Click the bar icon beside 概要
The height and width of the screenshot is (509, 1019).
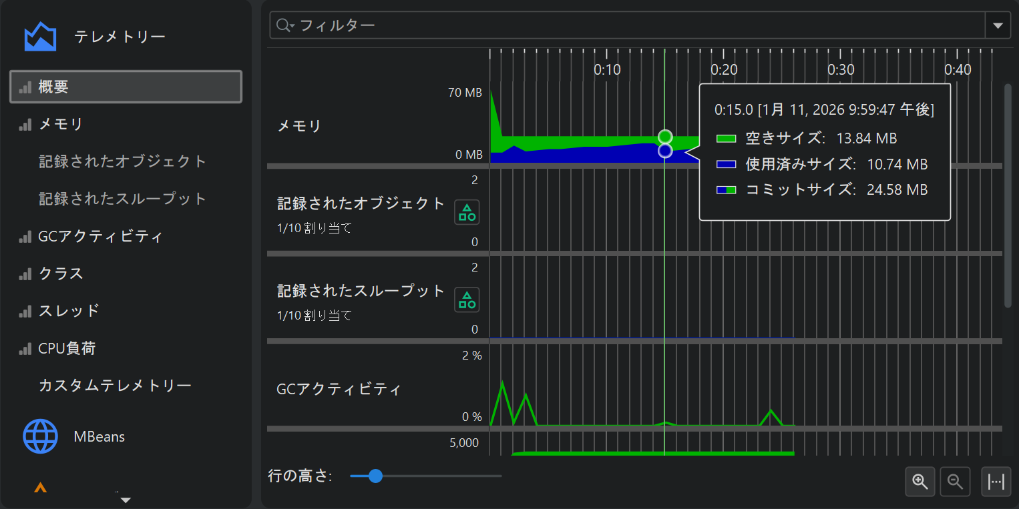coord(25,87)
